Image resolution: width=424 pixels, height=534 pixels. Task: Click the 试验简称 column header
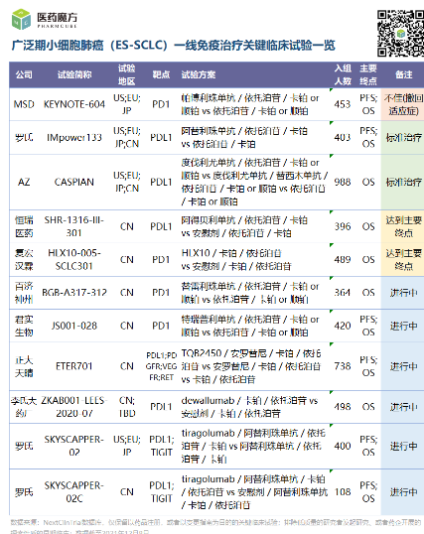74,74
